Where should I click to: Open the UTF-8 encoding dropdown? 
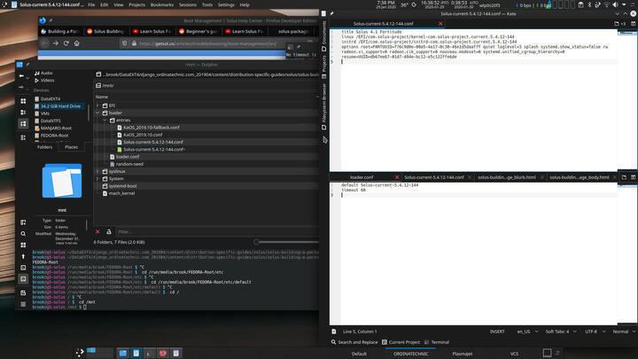pos(595,332)
